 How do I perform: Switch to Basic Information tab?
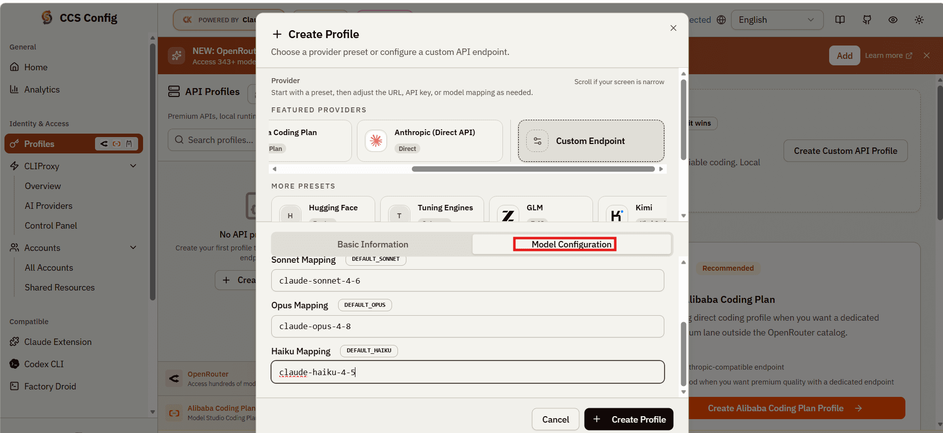373,244
